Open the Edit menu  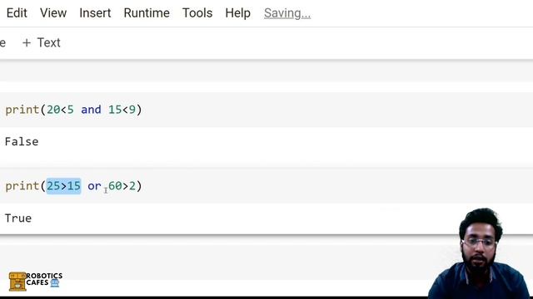(x=17, y=13)
